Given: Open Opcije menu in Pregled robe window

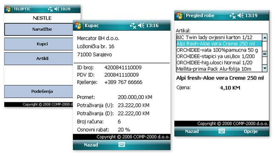Looking at the screenshot, I should point(251,131).
